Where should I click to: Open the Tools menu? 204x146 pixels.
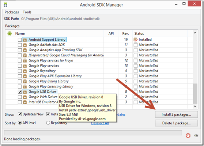(x=27, y=12)
